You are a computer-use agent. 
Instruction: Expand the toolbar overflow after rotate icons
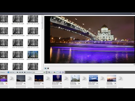pos(64,72)
